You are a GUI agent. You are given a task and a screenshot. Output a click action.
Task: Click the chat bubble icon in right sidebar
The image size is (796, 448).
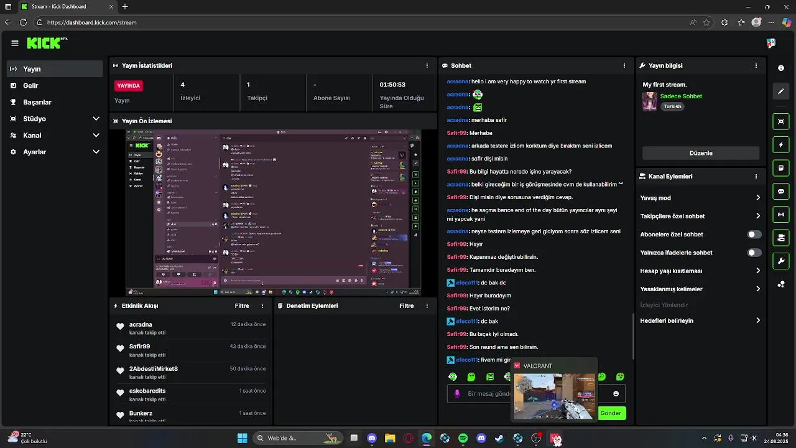click(781, 191)
